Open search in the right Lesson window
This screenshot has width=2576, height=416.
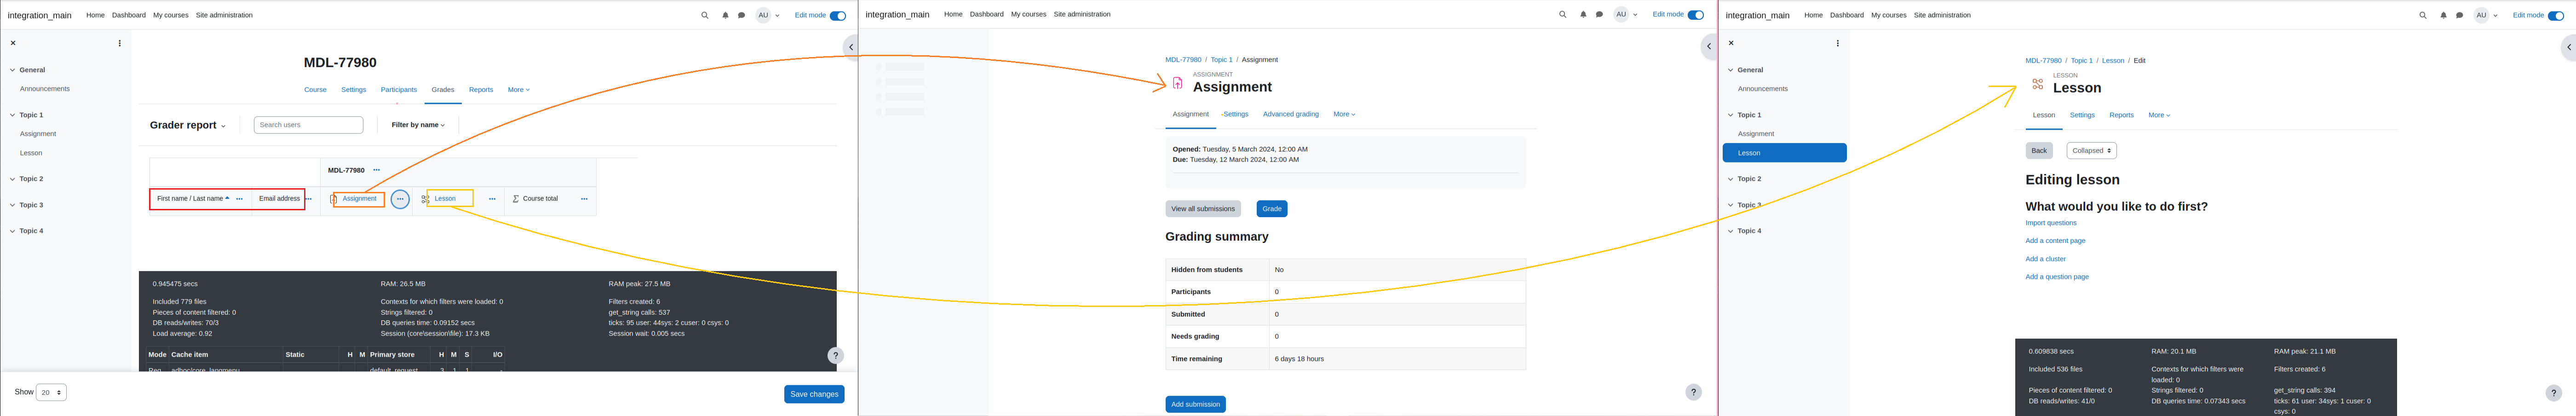(x=2422, y=15)
